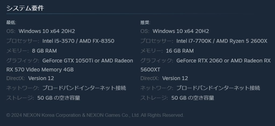Screen dimensions: 275x126
Task: Click RX 570 Video Memory 4GB line
Action: 40,70
